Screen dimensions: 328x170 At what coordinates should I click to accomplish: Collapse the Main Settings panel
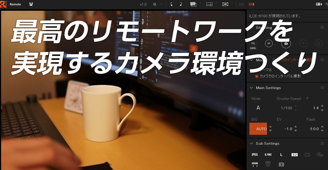pyautogui.click(x=251, y=88)
